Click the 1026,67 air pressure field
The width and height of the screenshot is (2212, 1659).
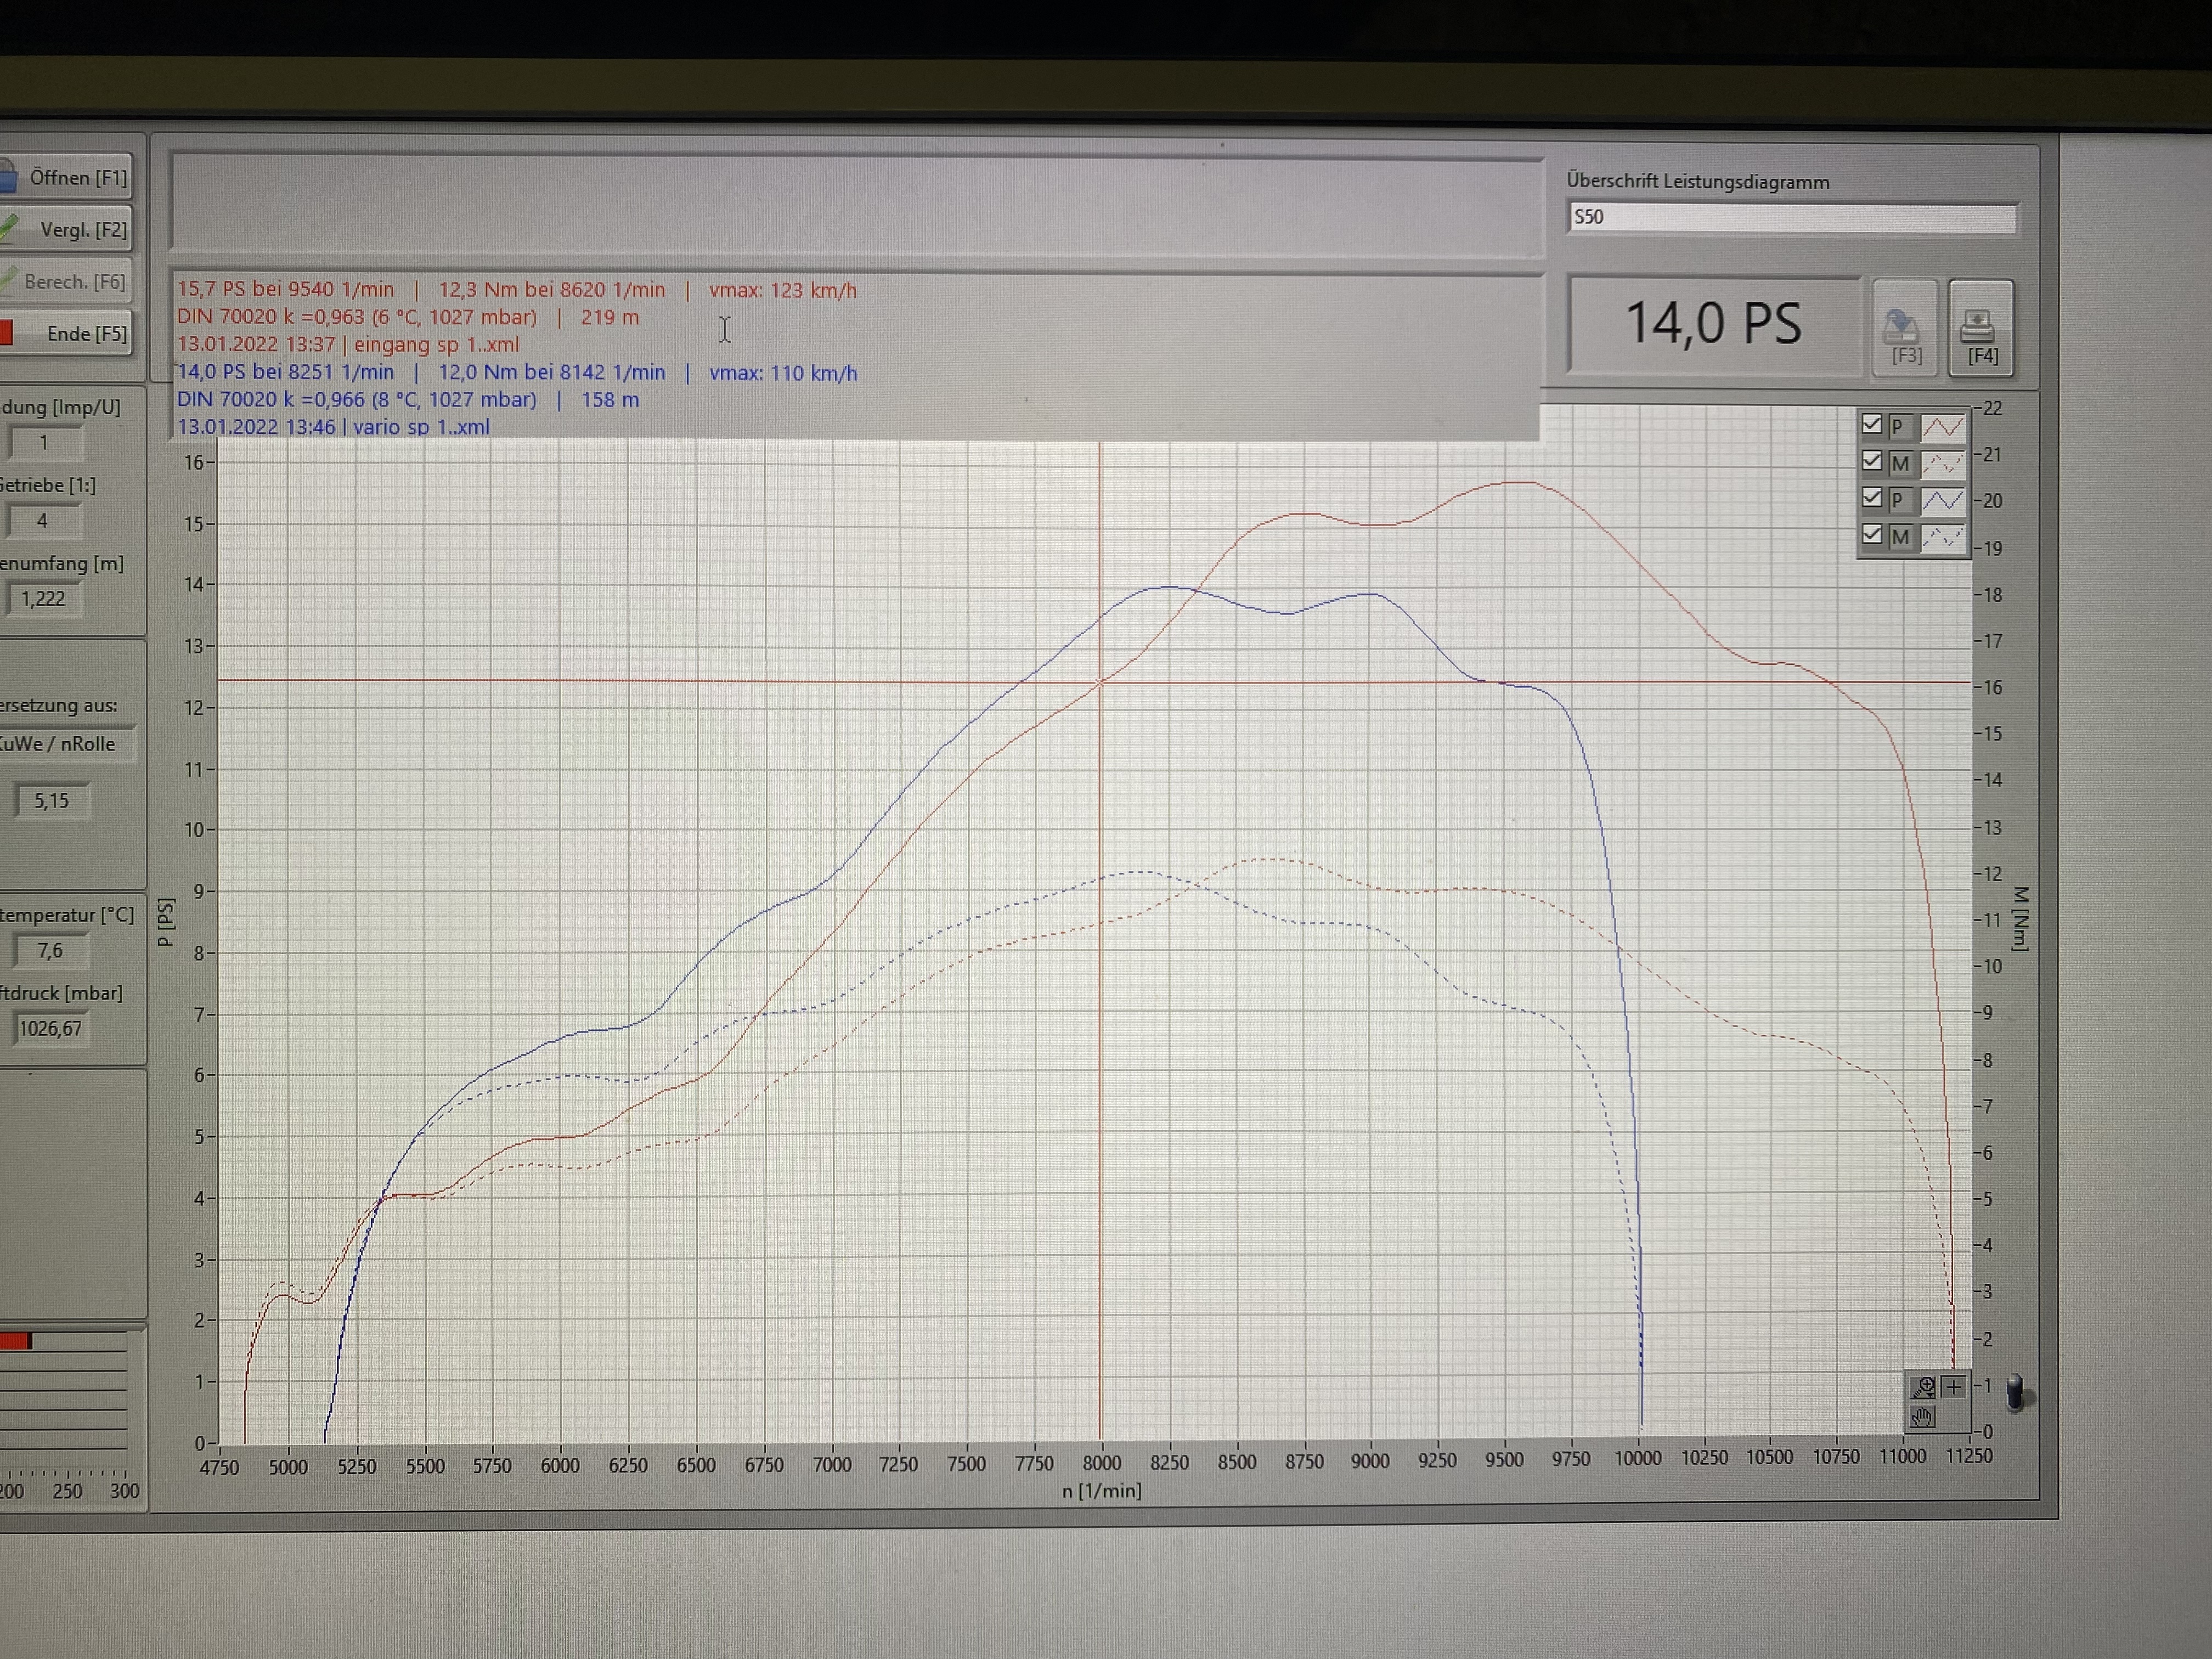50,1029
